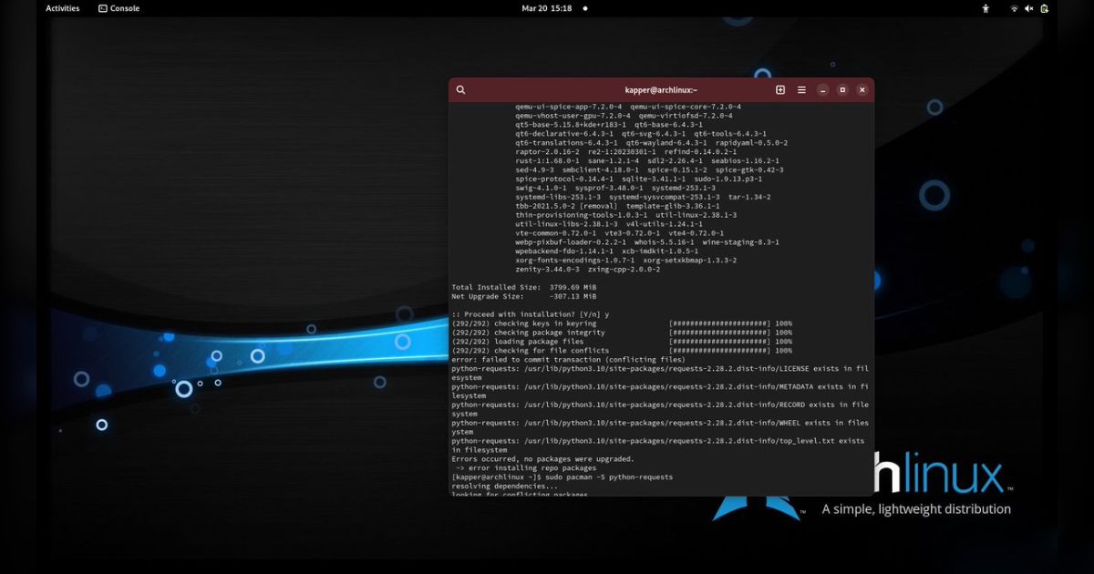This screenshot has width=1094, height=574.
Task: Minimize the Console window
Action: point(821,89)
